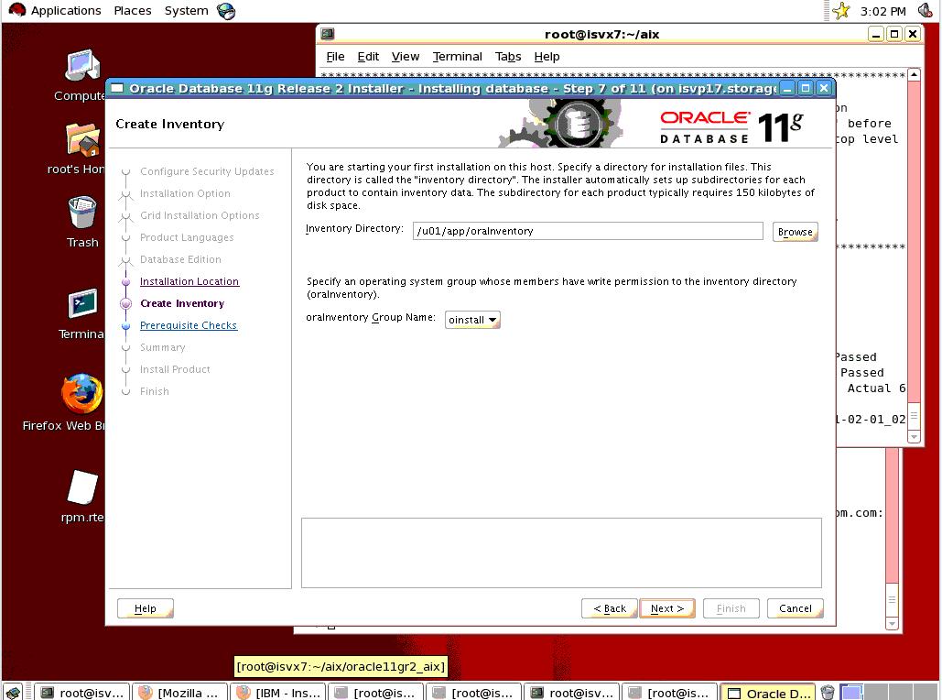Switch to first root@isv taskbar window
This screenshot has width=942, height=700.
coord(81,693)
